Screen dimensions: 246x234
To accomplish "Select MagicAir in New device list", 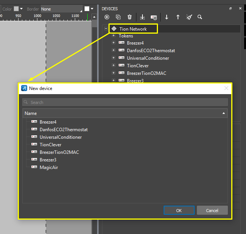I will coord(48,167).
